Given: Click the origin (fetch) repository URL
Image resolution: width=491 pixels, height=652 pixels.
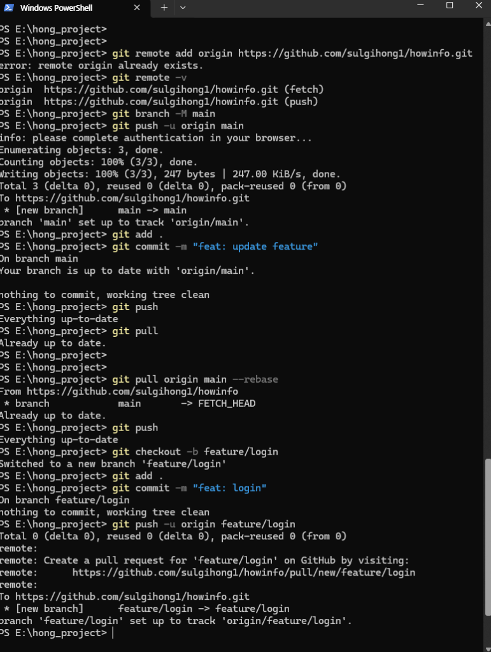Looking at the screenshot, I should 161,90.
